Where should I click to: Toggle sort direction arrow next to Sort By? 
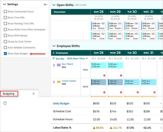click(x=53, y=59)
